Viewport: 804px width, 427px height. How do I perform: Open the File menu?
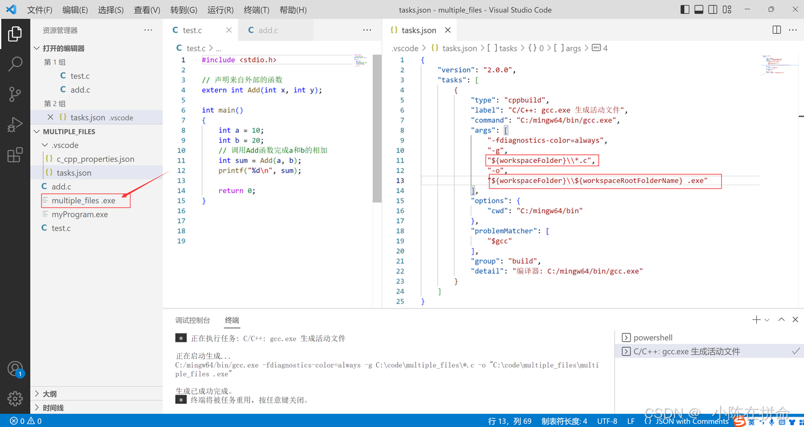pos(40,10)
